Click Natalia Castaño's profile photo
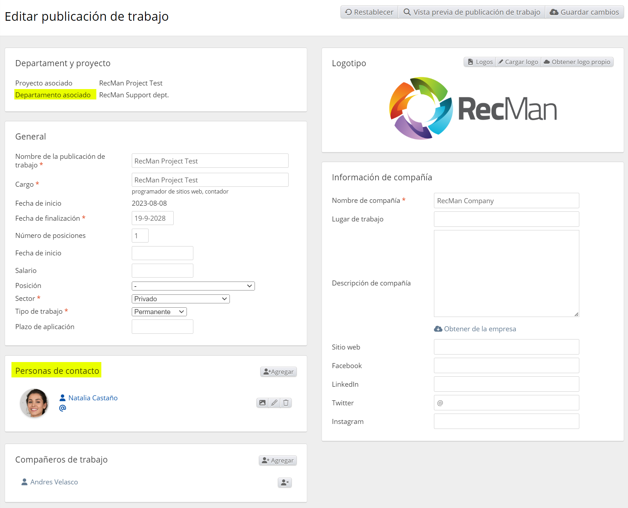Screen dimensions: 628x508 point(34,403)
